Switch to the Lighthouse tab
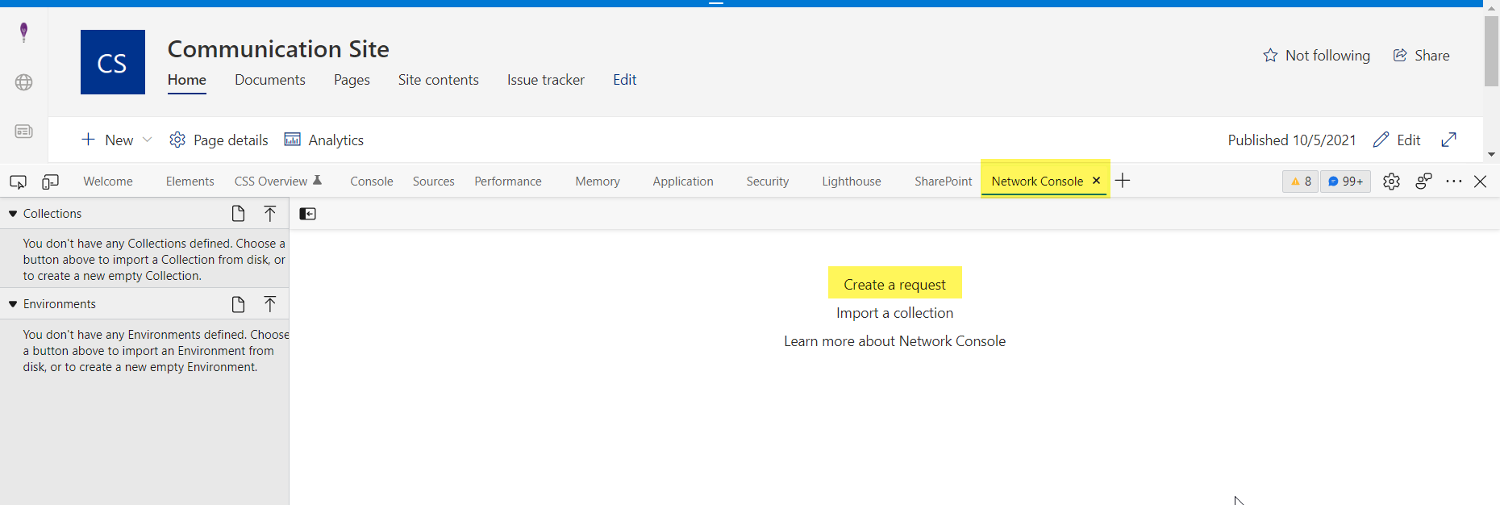 click(852, 182)
